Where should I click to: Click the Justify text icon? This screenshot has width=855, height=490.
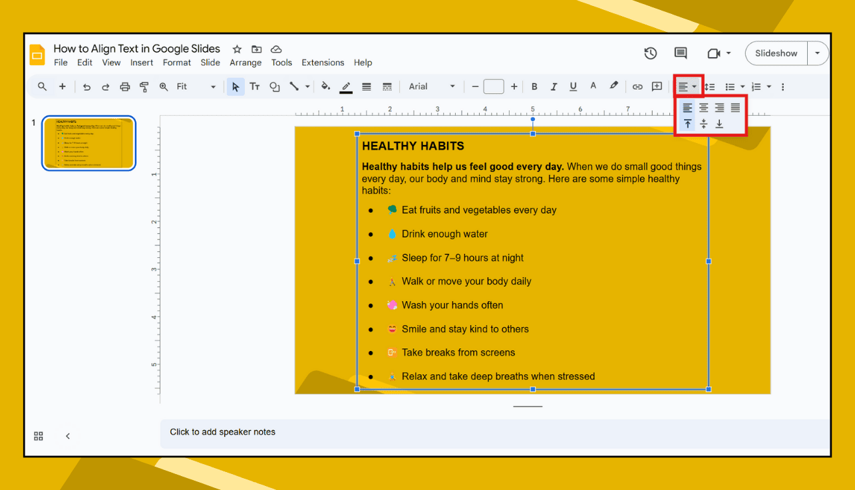pos(735,108)
